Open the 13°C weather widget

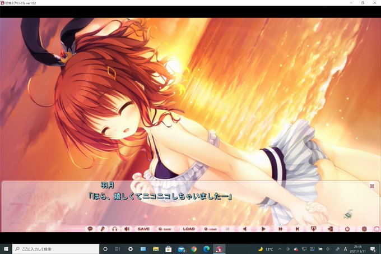266,249
